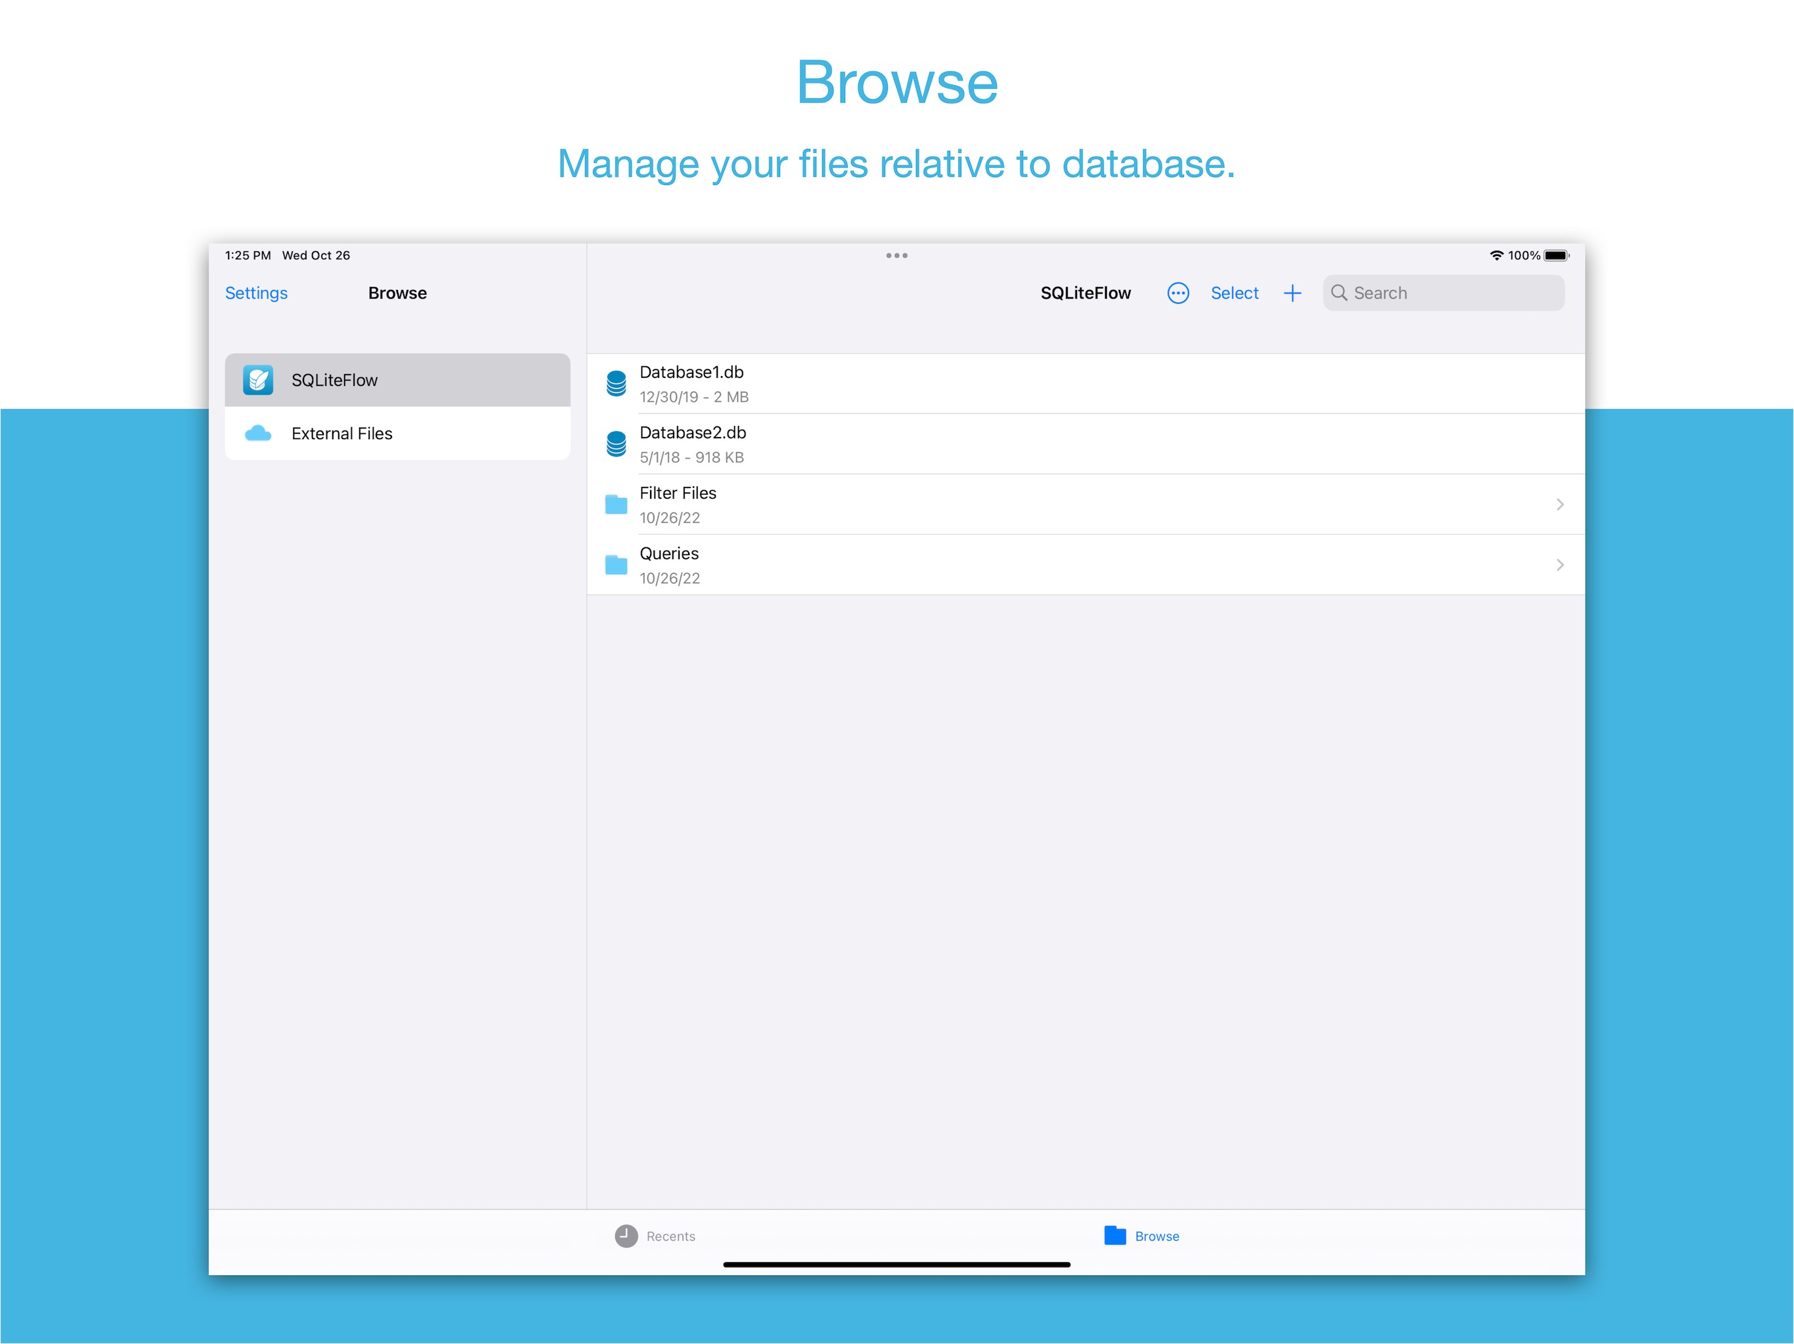Click the External Files cloud icon
The width and height of the screenshot is (1794, 1344).
258,433
